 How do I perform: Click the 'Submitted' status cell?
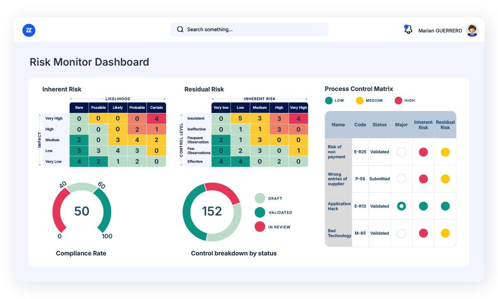tap(380, 179)
